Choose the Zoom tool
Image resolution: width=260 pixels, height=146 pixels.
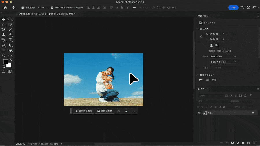pyautogui.click(x=3, y=55)
